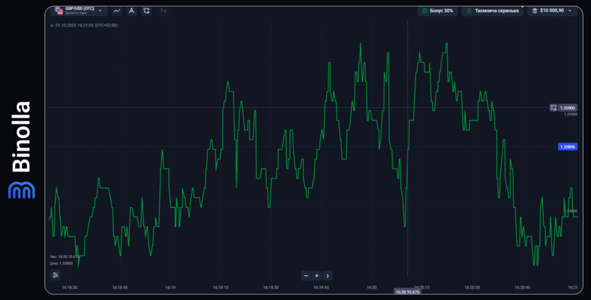The height and width of the screenshot is (300, 591).
Task: Click the Бонус 50% button
Action: (x=437, y=10)
